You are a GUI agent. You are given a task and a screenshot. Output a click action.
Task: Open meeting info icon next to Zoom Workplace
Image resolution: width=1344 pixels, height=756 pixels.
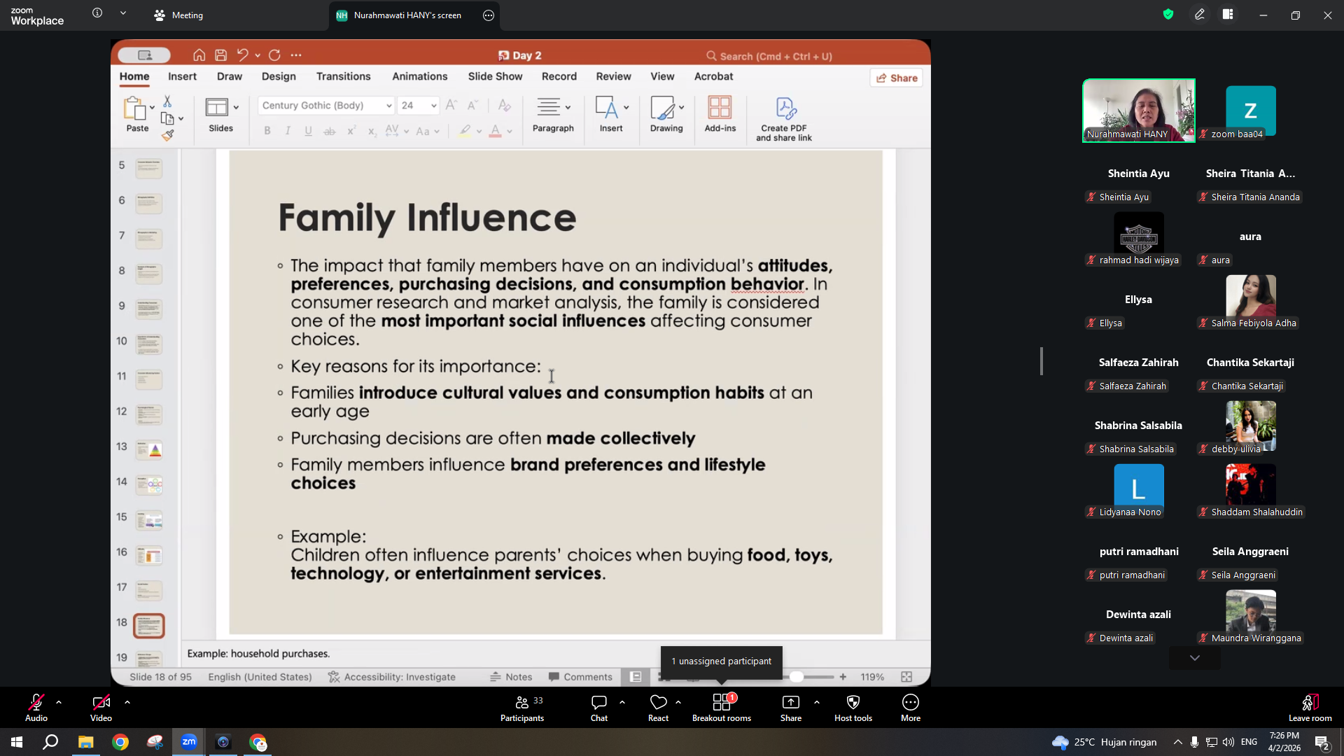97,13
